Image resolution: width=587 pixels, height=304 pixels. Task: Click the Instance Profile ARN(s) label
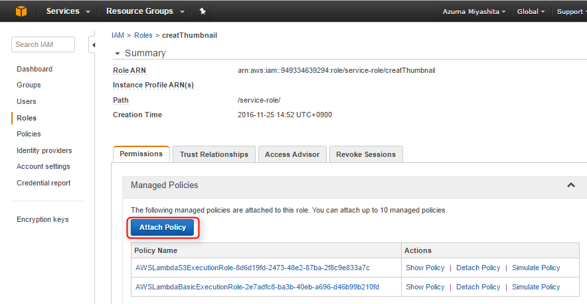(x=153, y=85)
